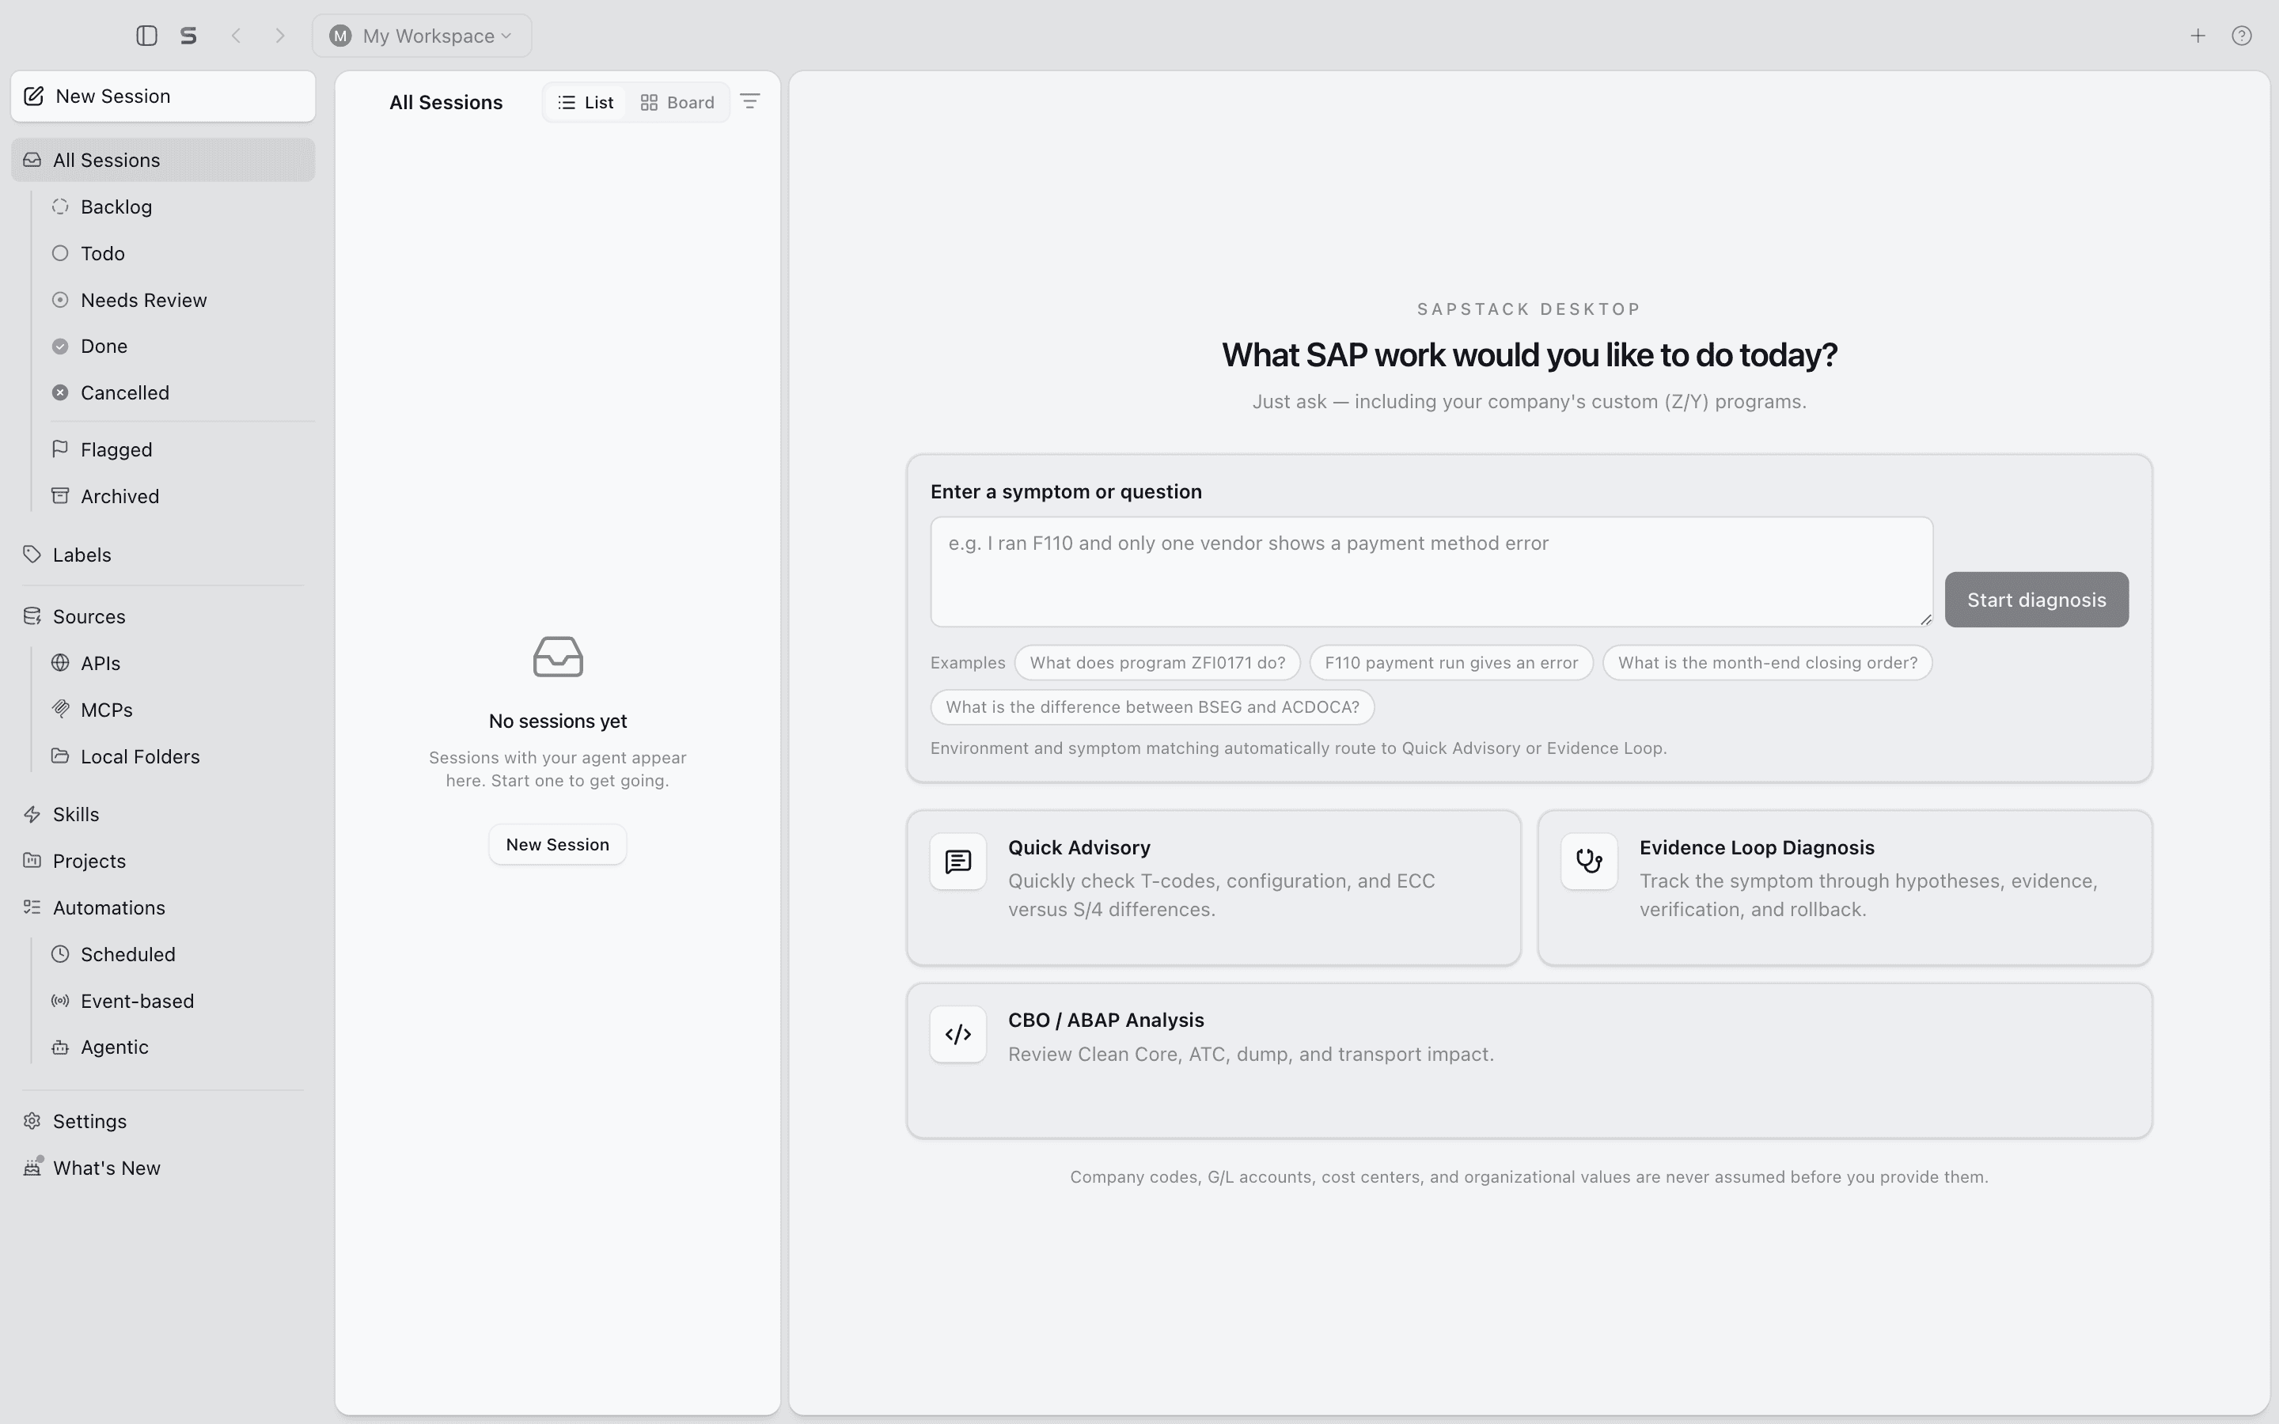Click the 'All Sessions' panel heading
The height and width of the screenshot is (1424, 2279).
[446, 103]
